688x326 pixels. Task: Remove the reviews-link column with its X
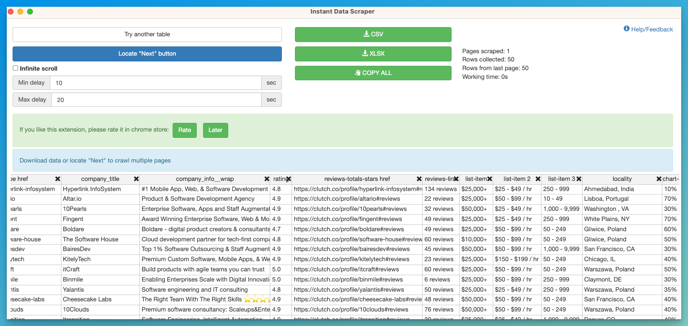(x=455, y=179)
